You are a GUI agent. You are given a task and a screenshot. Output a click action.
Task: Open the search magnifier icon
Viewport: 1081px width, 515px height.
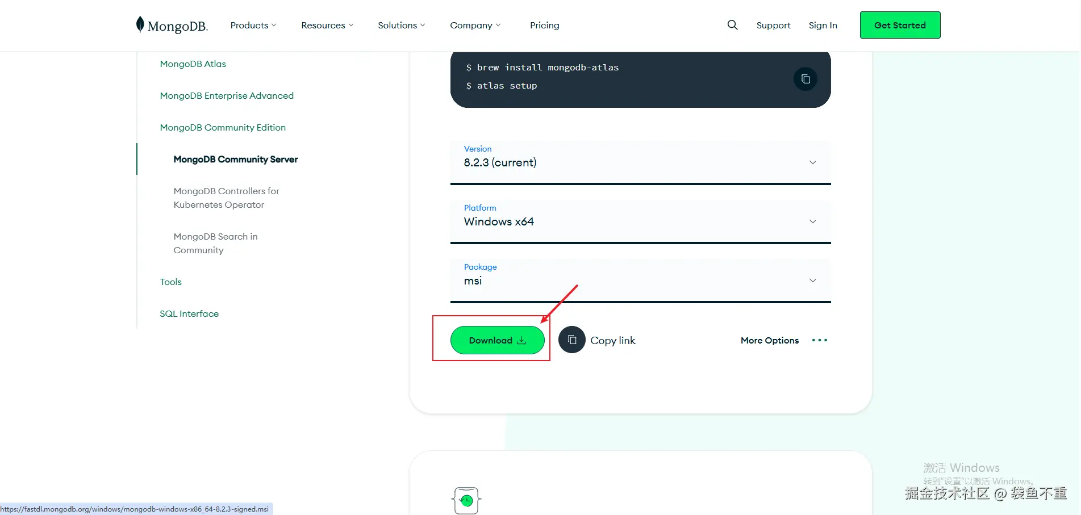(x=733, y=25)
